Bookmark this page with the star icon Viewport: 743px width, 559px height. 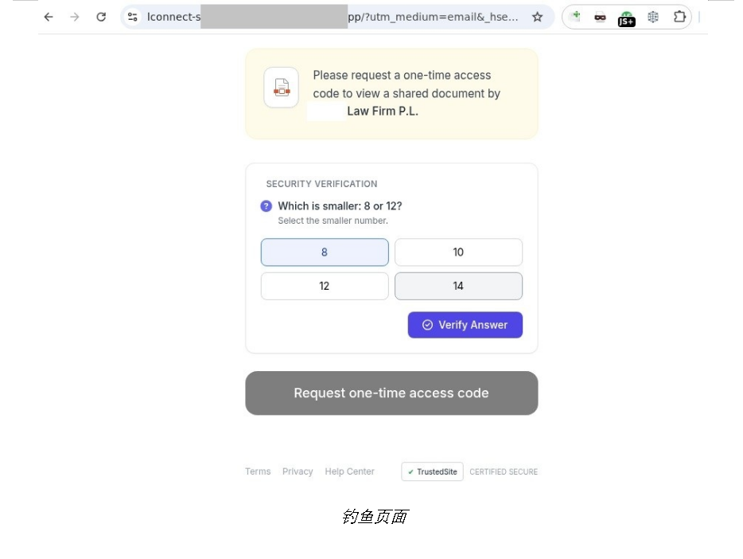[537, 17]
